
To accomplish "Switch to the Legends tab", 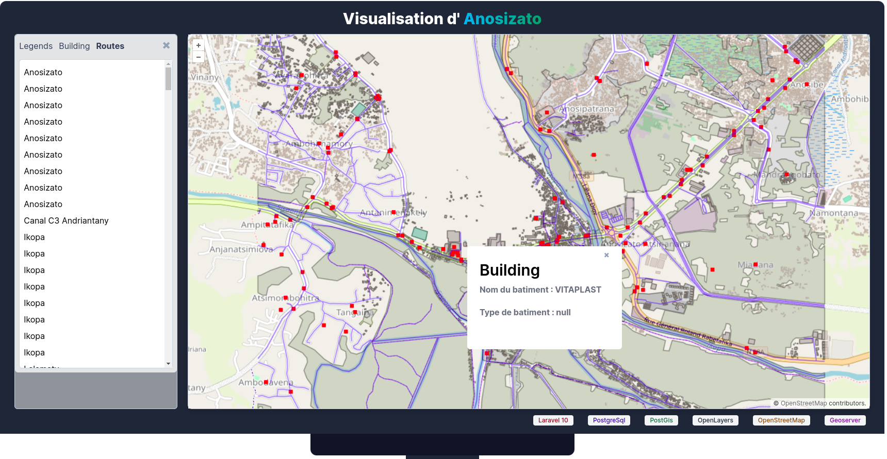I will click(x=36, y=46).
